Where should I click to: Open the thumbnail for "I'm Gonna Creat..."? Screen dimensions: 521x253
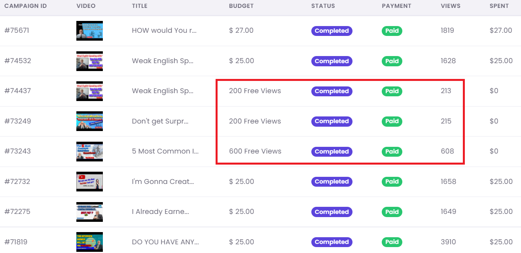point(89,182)
